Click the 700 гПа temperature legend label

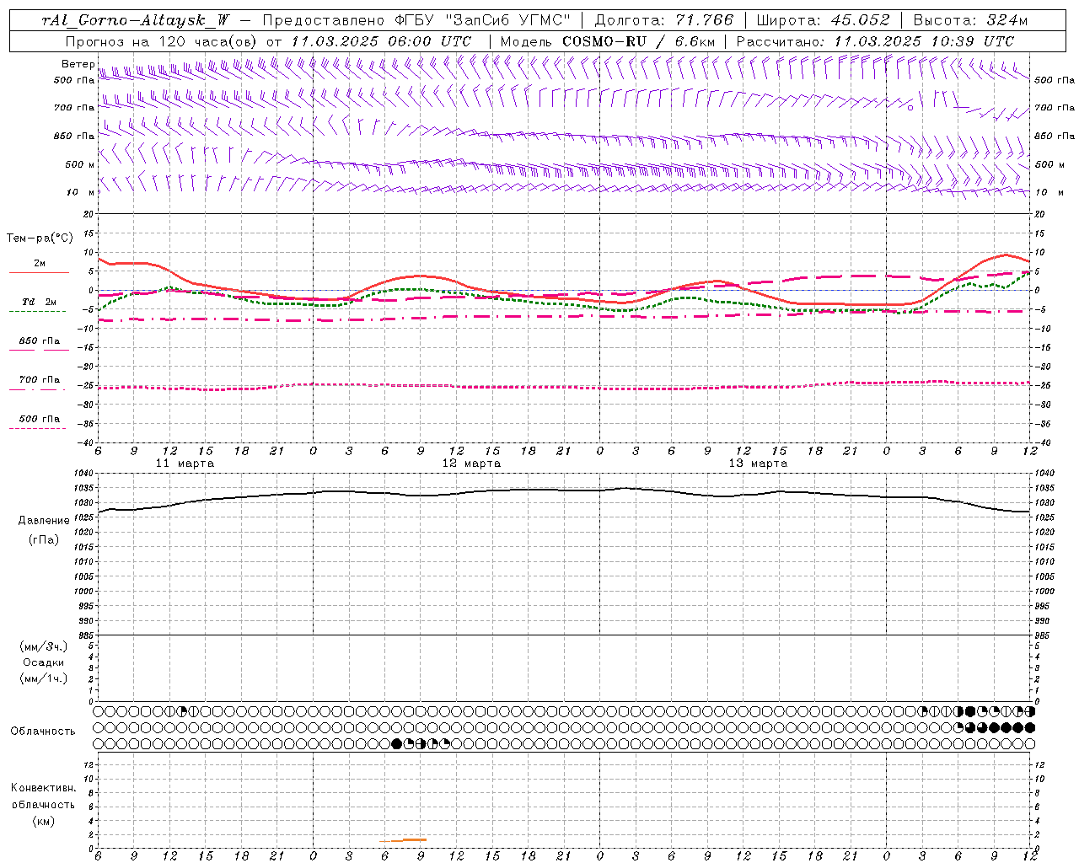click(x=40, y=379)
